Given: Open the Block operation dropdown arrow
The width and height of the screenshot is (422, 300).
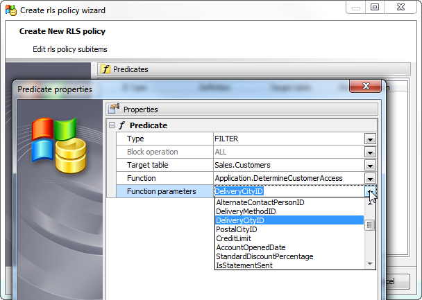Looking at the screenshot, I should 371,152.
